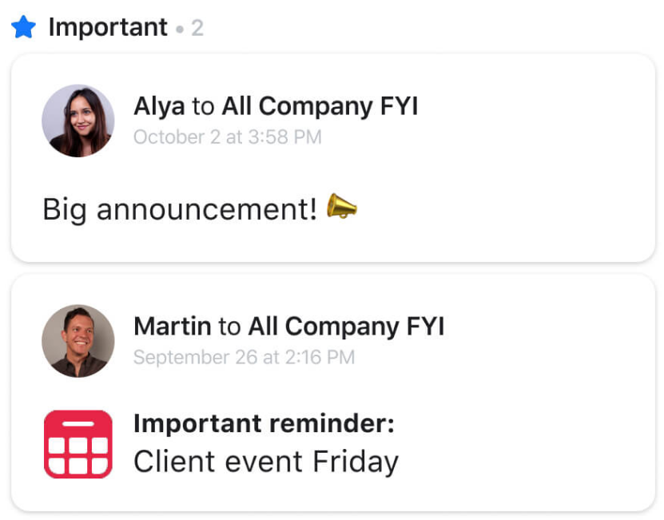664x520 pixels.
Task: Click the word "to" after Martin
Action: (229, 326)
